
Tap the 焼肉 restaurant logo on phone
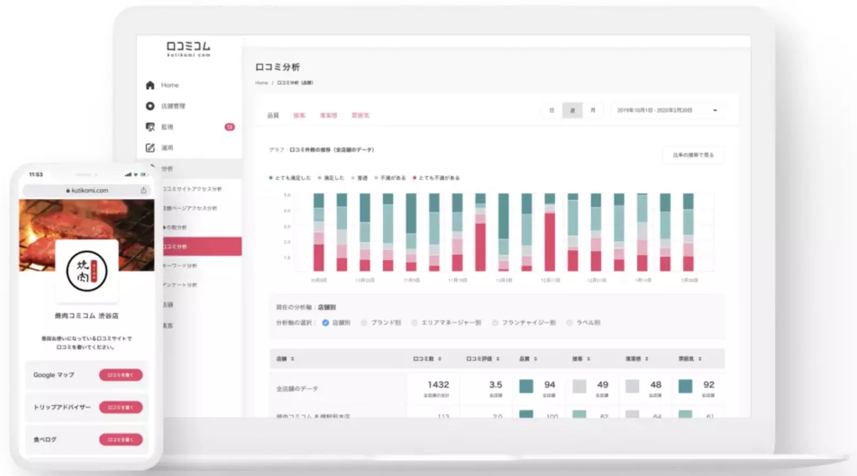(87, 271)
